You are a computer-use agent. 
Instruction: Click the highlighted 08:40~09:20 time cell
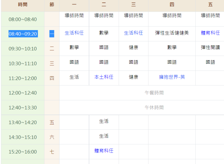tap(23, 34)
